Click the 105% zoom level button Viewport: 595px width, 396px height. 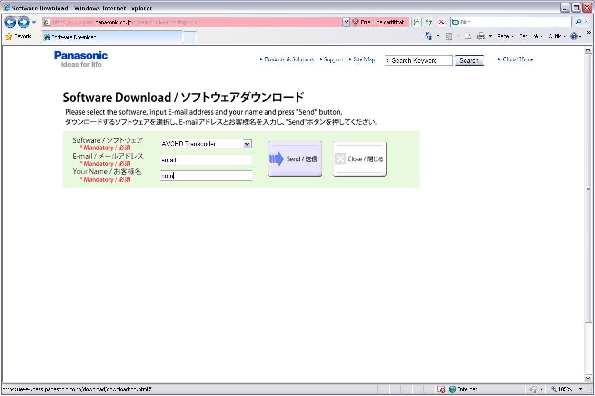tap(562, 389)
